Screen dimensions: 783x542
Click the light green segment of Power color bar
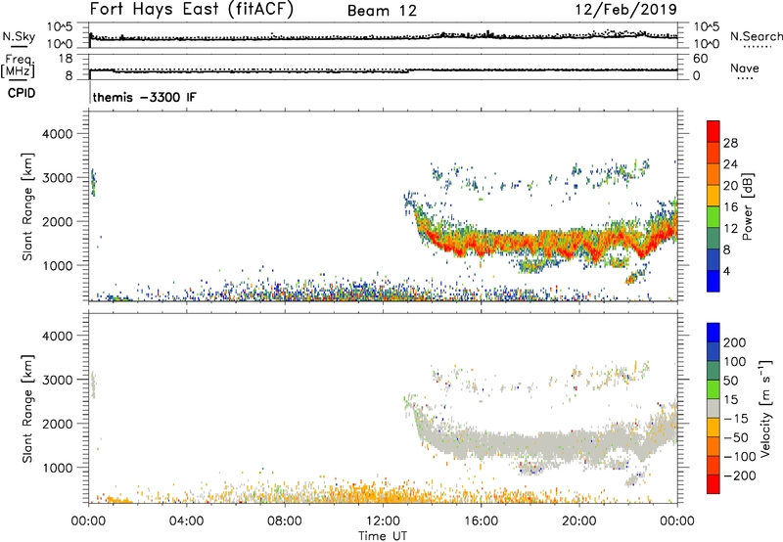(x=714, y=216)
